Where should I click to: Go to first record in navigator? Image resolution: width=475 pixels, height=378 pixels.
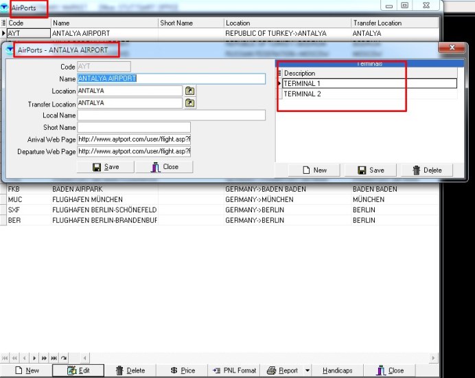pos(6,358)
